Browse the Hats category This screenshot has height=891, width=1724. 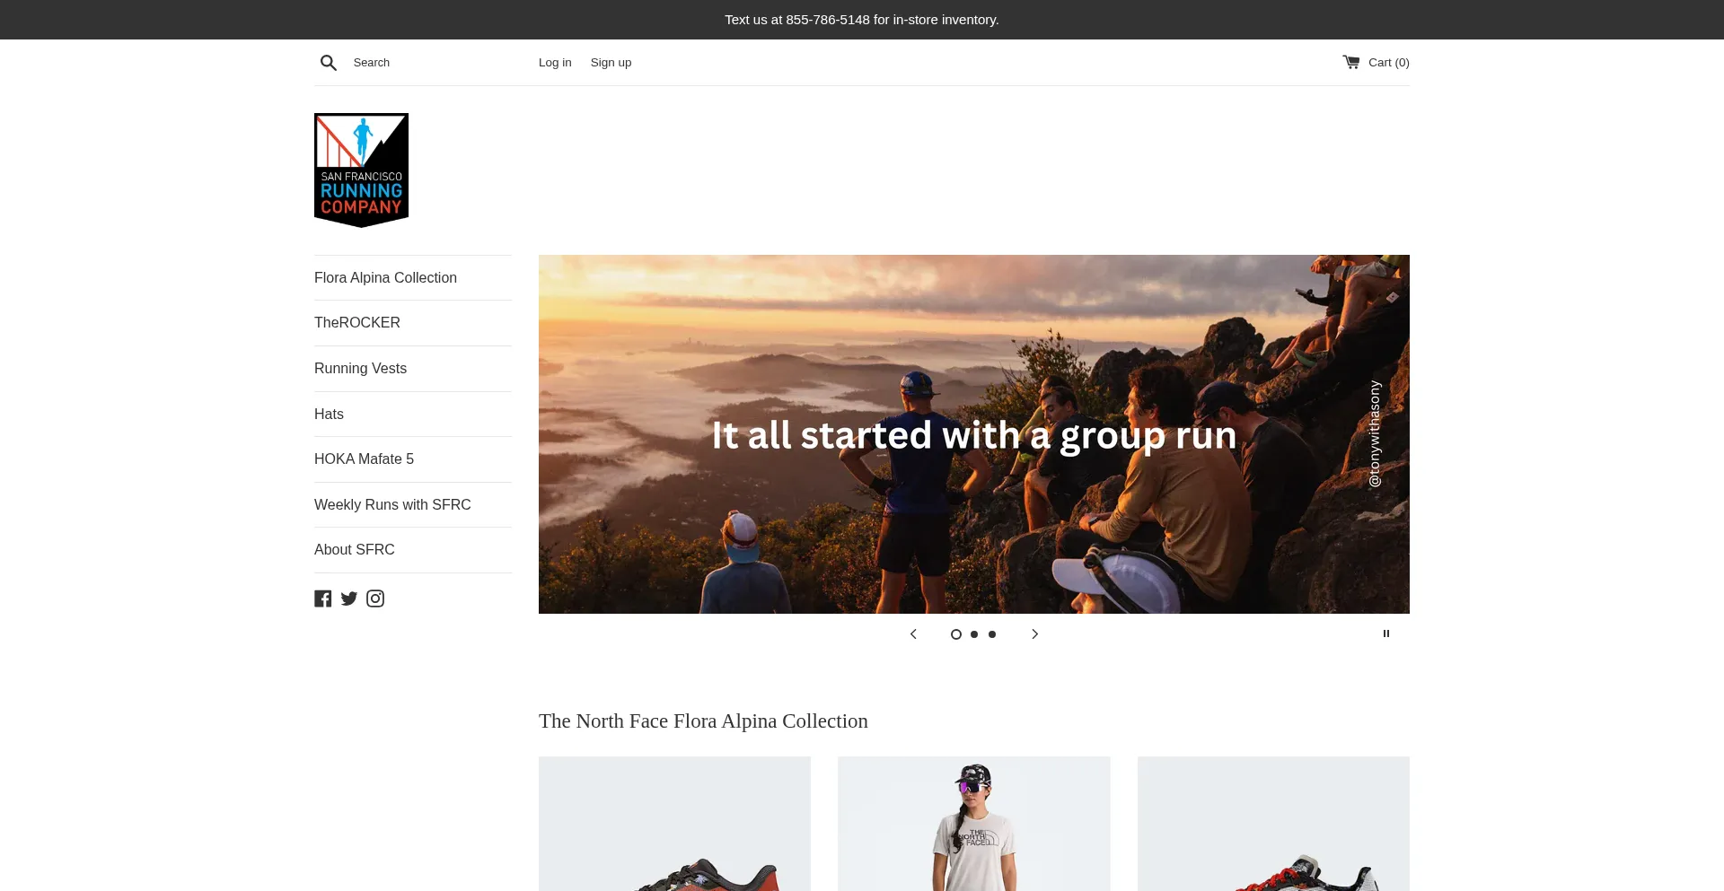coord(329,415)
